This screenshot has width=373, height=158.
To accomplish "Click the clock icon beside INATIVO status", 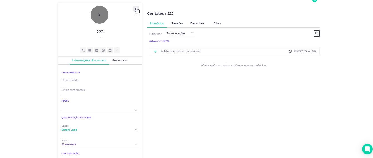I will (63, 144).
